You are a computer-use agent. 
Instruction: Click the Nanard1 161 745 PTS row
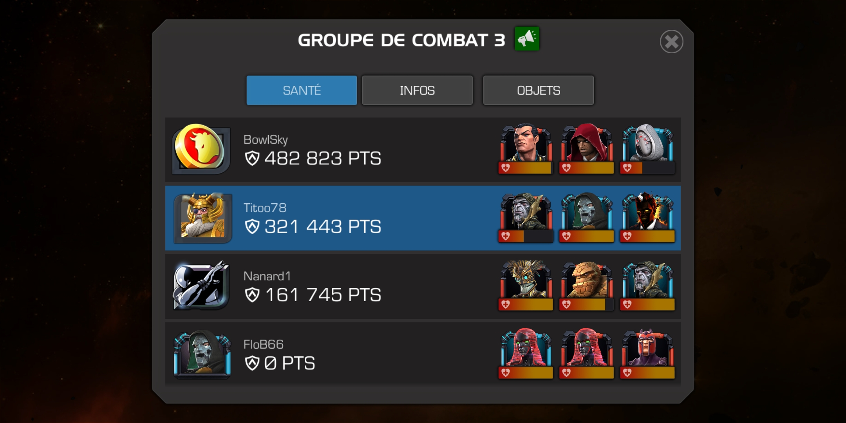click(x=423, y=286)
